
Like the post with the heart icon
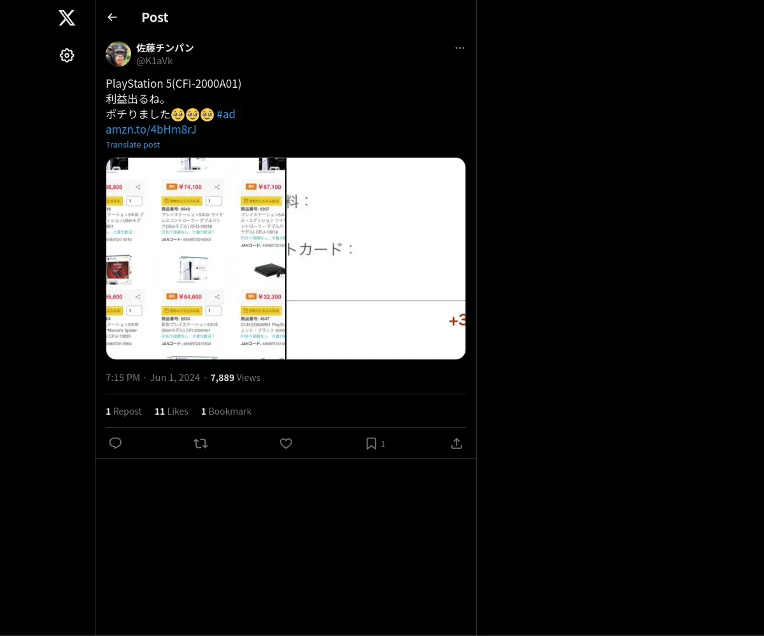[x=286, y=443]
